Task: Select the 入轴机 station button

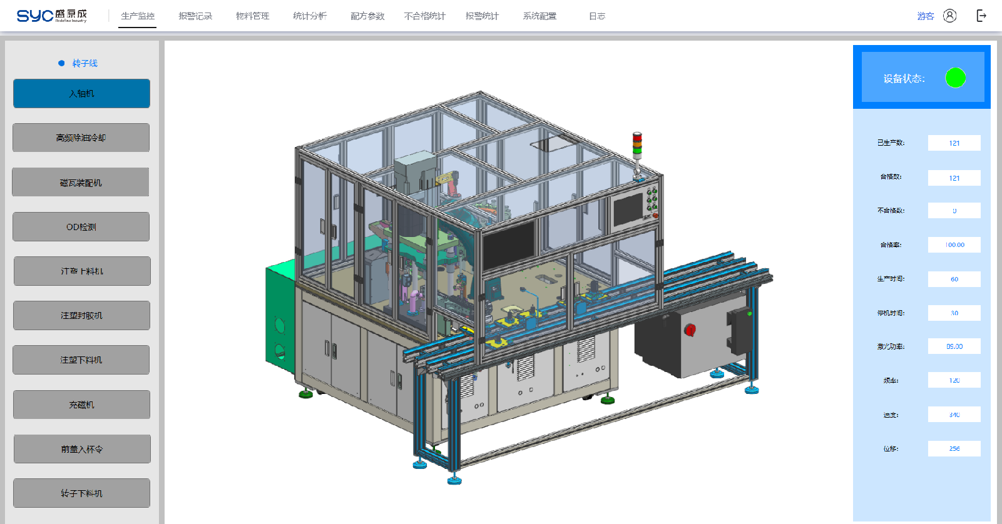Action: pos(81,93)
